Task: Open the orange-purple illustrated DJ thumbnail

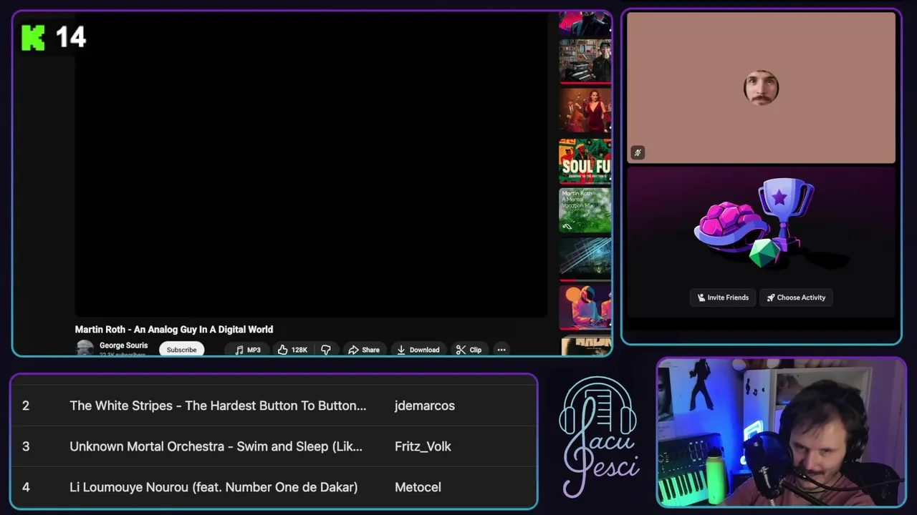Action: coord(585,308)
